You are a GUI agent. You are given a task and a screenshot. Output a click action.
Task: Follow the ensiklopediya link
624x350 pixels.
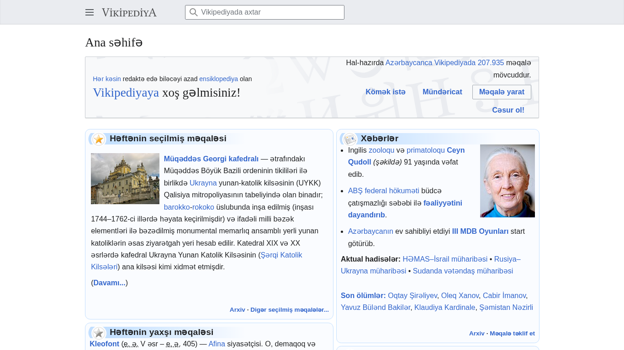[218, 79]
